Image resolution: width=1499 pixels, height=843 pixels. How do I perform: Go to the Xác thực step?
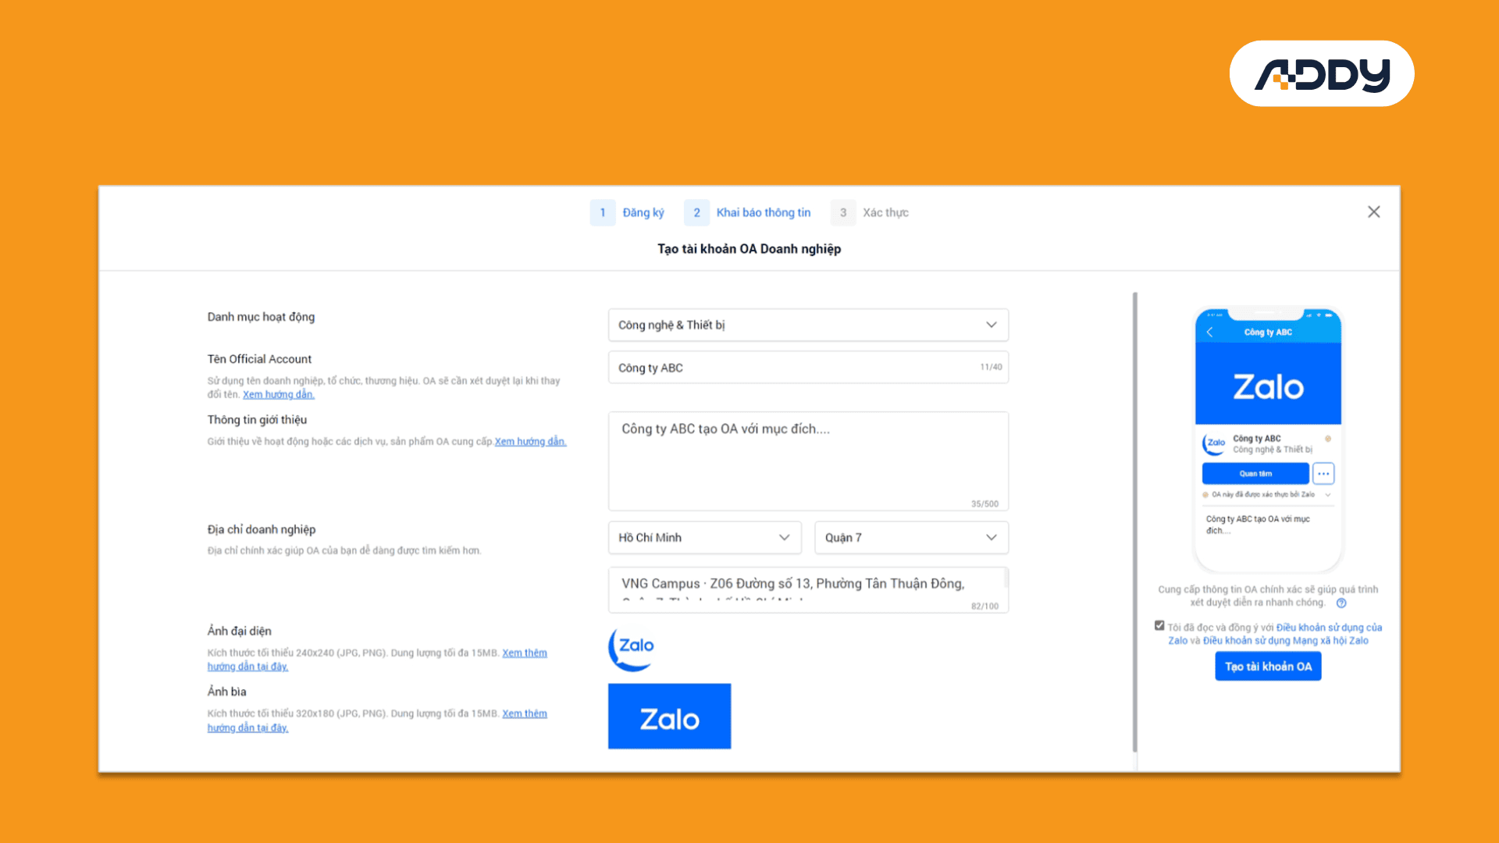pos(885,212)
